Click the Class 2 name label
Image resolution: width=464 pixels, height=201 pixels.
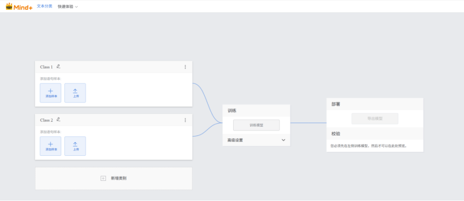[46, 120]
